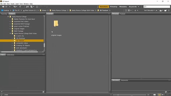
Task: Open the Stacks menu
Action: click(13, 4)
